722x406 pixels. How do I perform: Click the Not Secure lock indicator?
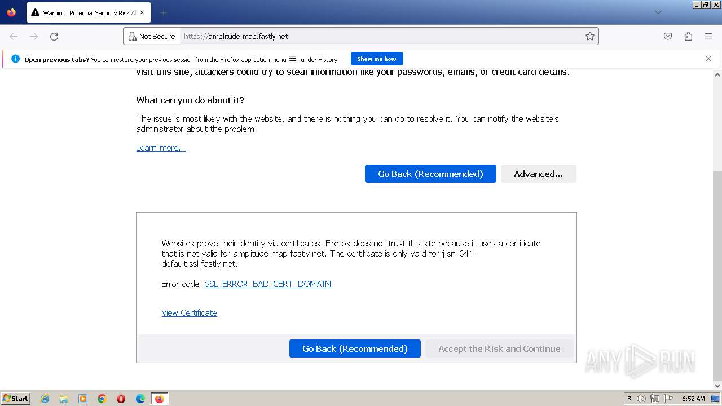click(x=152, y=36)
